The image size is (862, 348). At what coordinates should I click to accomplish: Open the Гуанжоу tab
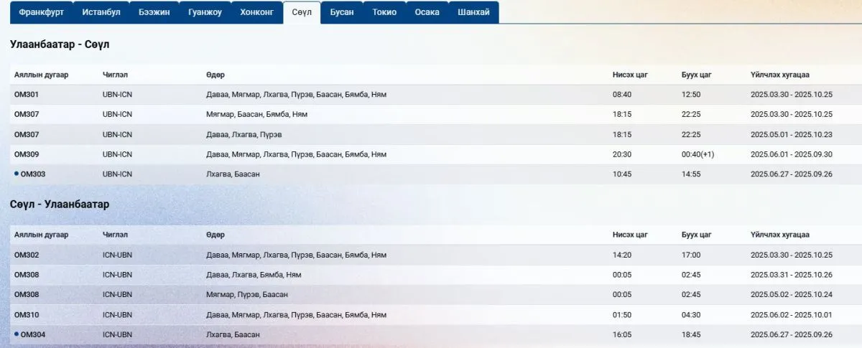pos(205,13)
